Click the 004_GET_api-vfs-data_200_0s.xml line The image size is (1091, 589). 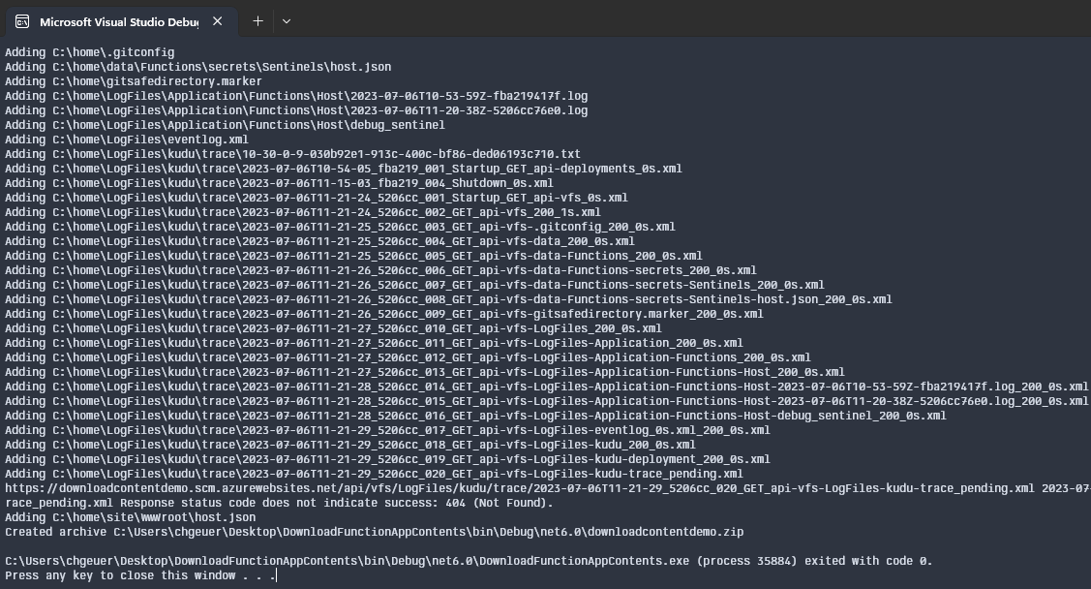(x=320, y=242)
